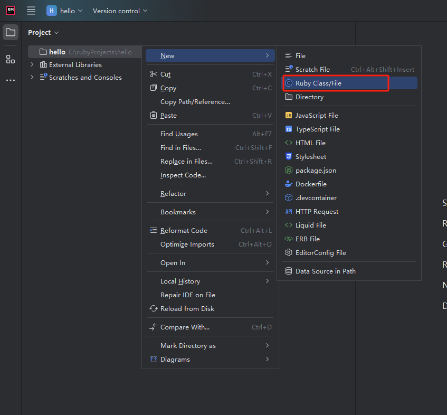Choose Optimize Imports

click(210, 244)
